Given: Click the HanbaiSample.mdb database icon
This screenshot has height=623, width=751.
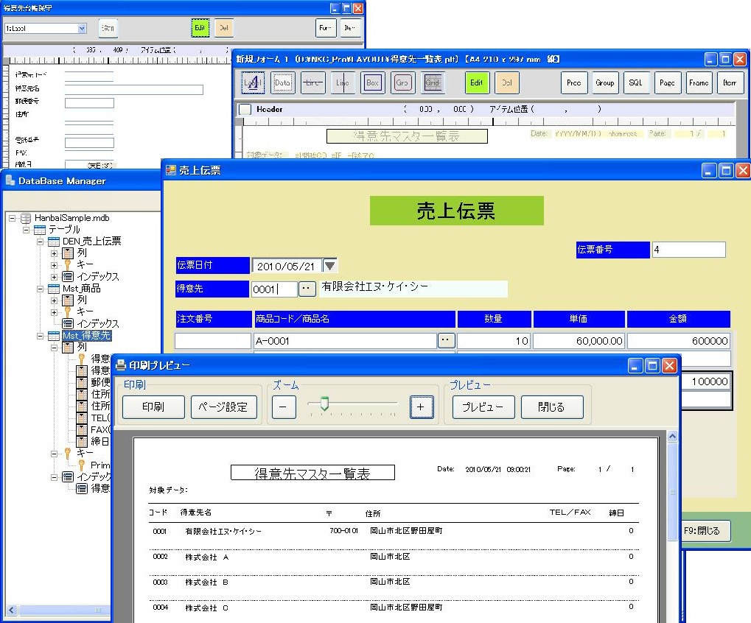Looking at the screenshot, I should (x=26, y=218).
